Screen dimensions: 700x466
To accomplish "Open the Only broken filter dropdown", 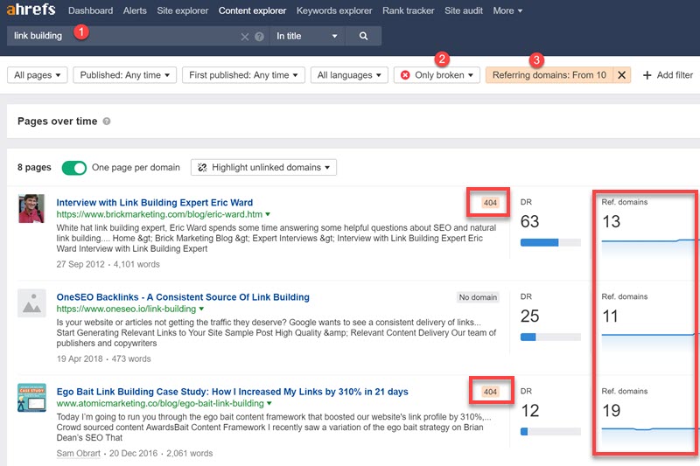I will coord(437,75).
